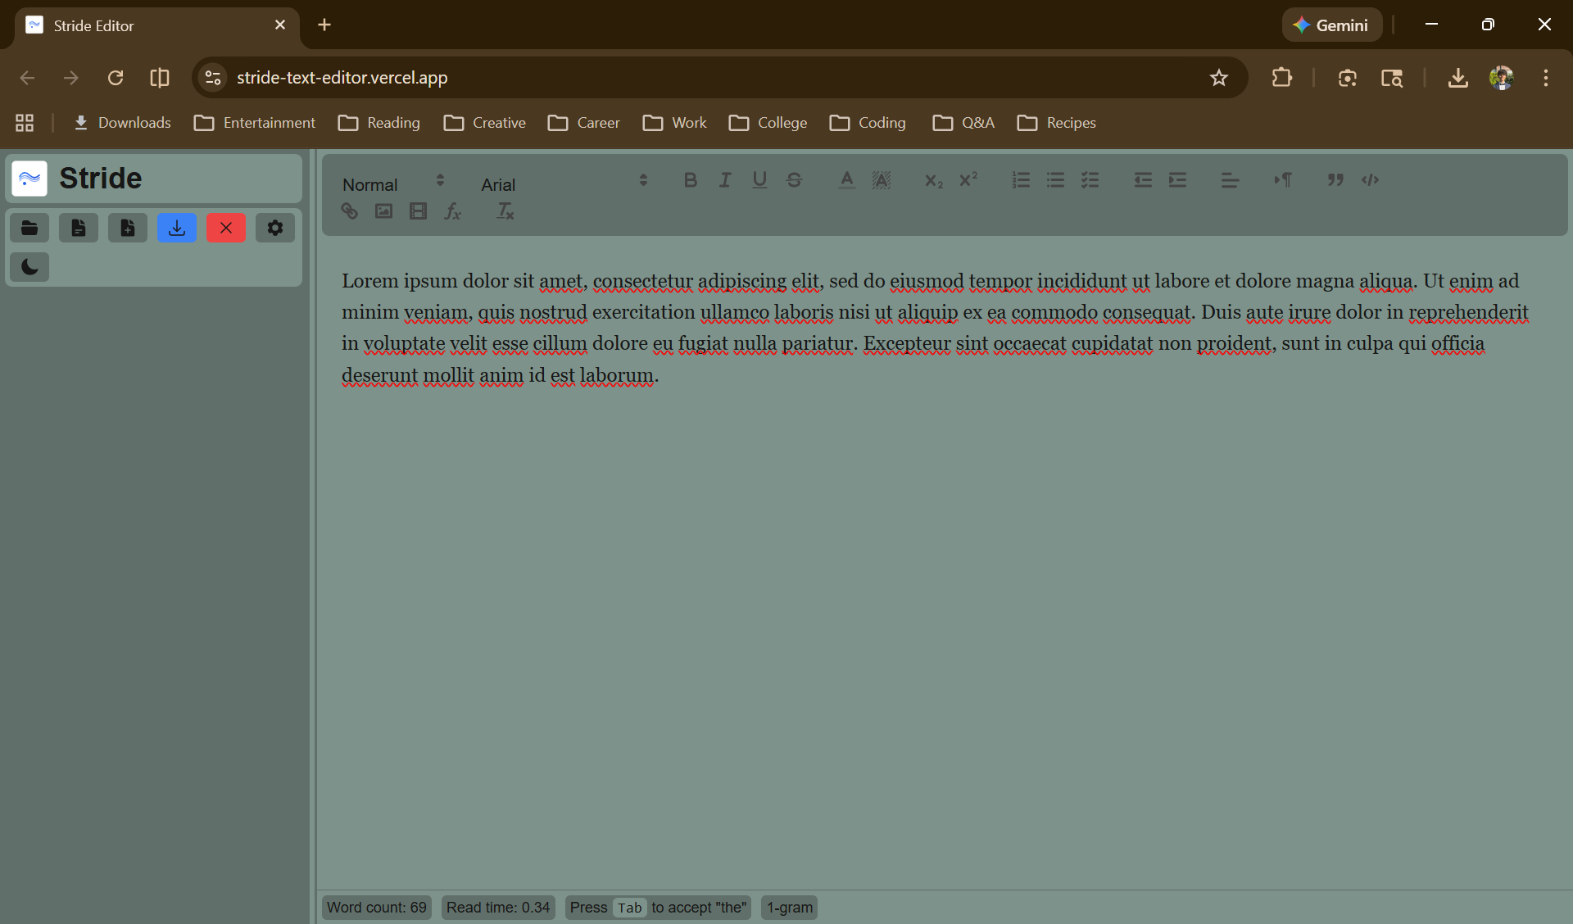Toggle italic formatting

coord(725,180)
